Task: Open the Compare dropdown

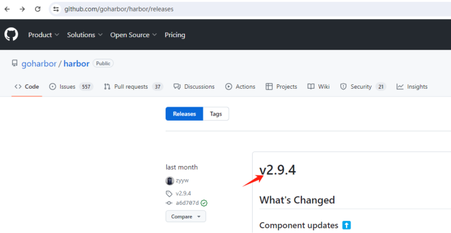Action: [186, 216]
